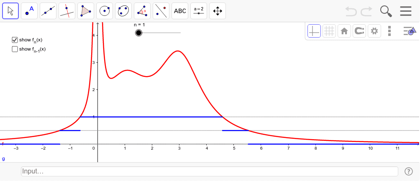Image resolution: width=420 pixels, height=181 pixels.
Task: Activate the Move Graphics View tool
Action: (x=218, y=11)
